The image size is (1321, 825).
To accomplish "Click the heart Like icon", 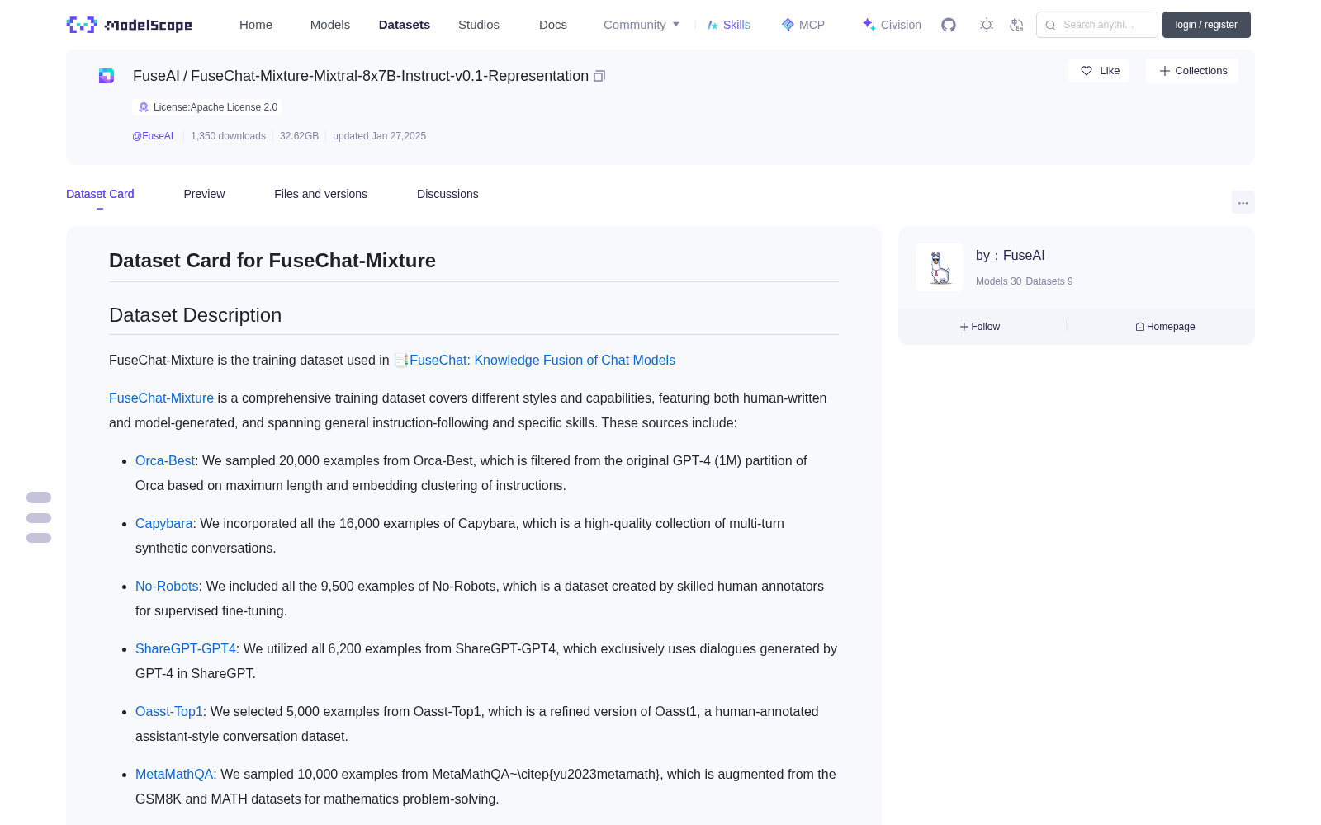I will [1087, 71].
